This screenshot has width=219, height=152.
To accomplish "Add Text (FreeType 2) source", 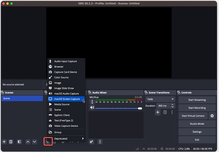I will tap(67, 121).
